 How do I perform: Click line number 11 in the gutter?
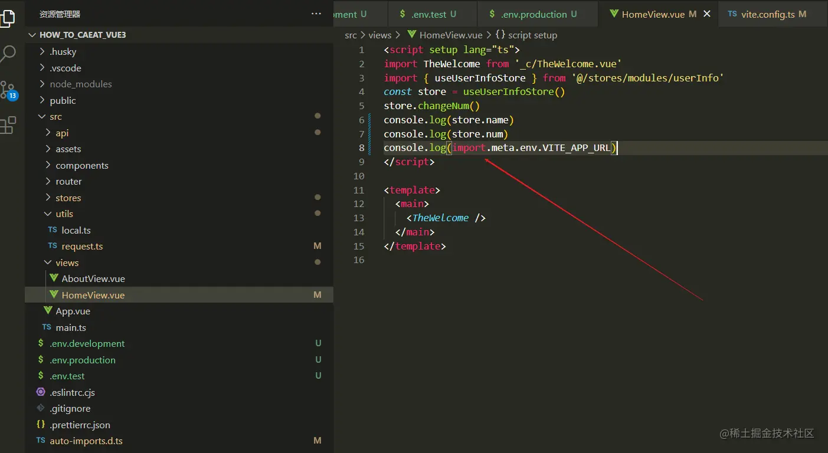coord(359,190)
